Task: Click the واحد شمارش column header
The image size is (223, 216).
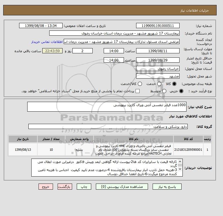Action: click(79, 139)
